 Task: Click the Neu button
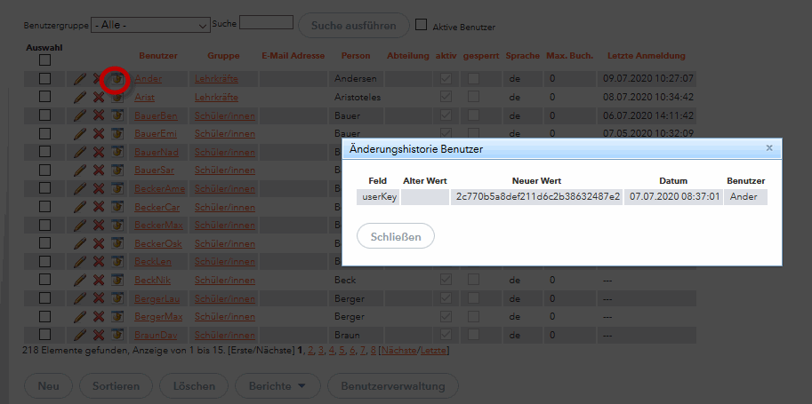[48, 386]
